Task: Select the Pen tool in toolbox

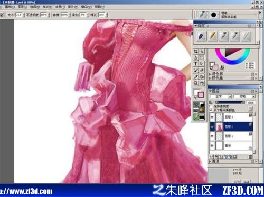Action: tap(196, 58)
